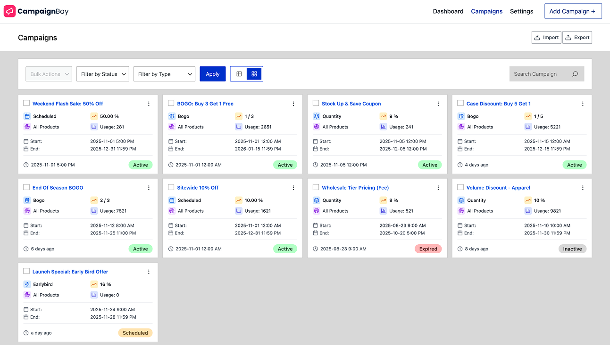This screenshot has width=610, height=345.
Task: Select the Weekend Flash Sale checkbox
Action: coord(26,103)
